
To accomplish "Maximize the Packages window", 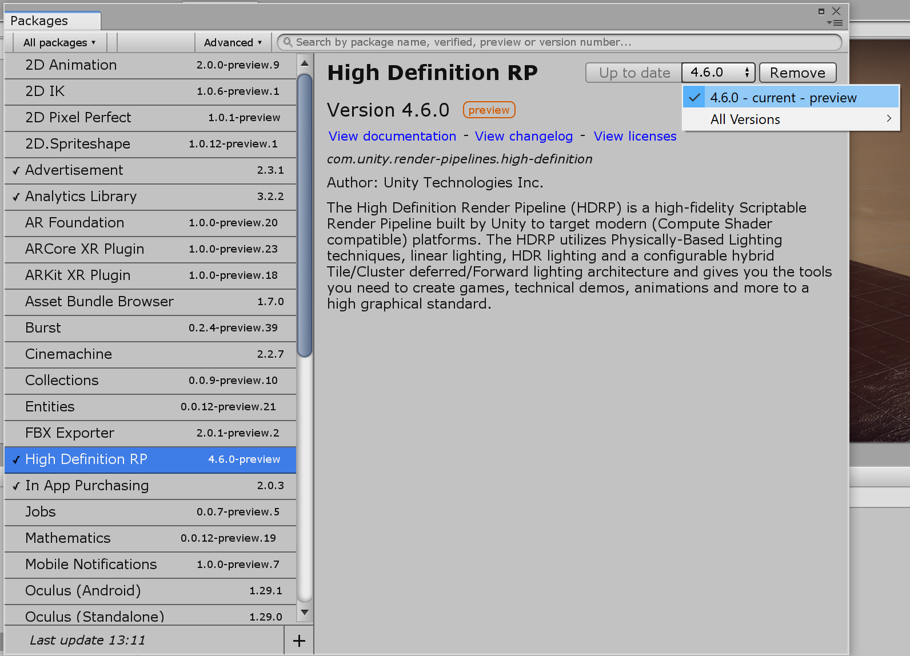I will pos(821,11).
